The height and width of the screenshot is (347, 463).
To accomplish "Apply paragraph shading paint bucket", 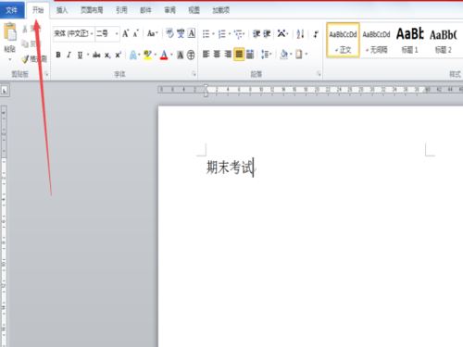I will (x=284, y=55).
